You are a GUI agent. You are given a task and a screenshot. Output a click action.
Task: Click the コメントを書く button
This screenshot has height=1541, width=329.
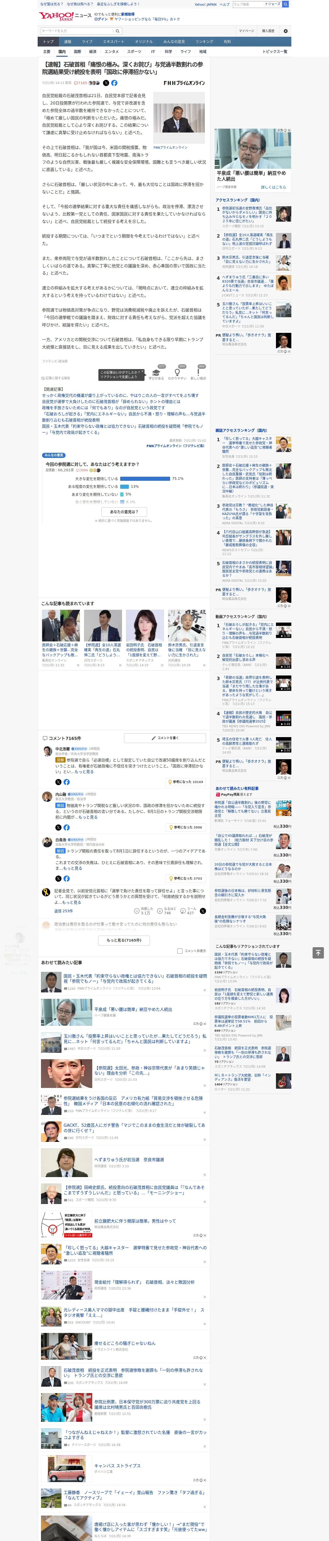coord(165,738)
